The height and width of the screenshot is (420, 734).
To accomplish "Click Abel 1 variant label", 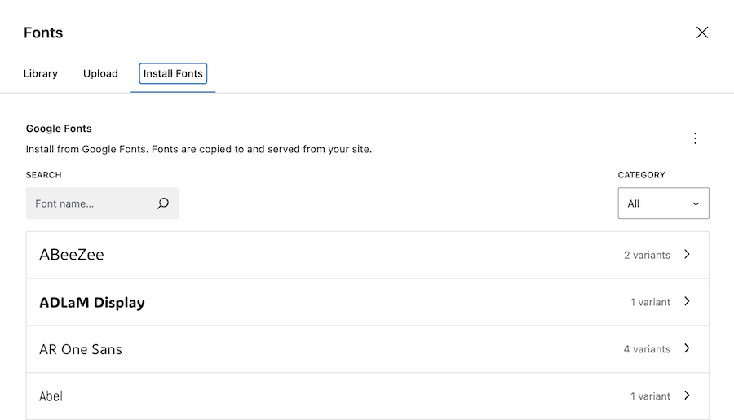I will click(650, 396).
